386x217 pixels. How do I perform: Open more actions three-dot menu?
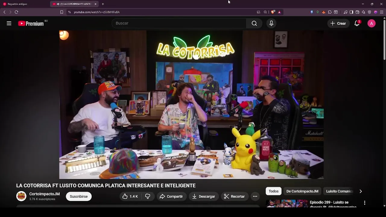tap(255, 197)
